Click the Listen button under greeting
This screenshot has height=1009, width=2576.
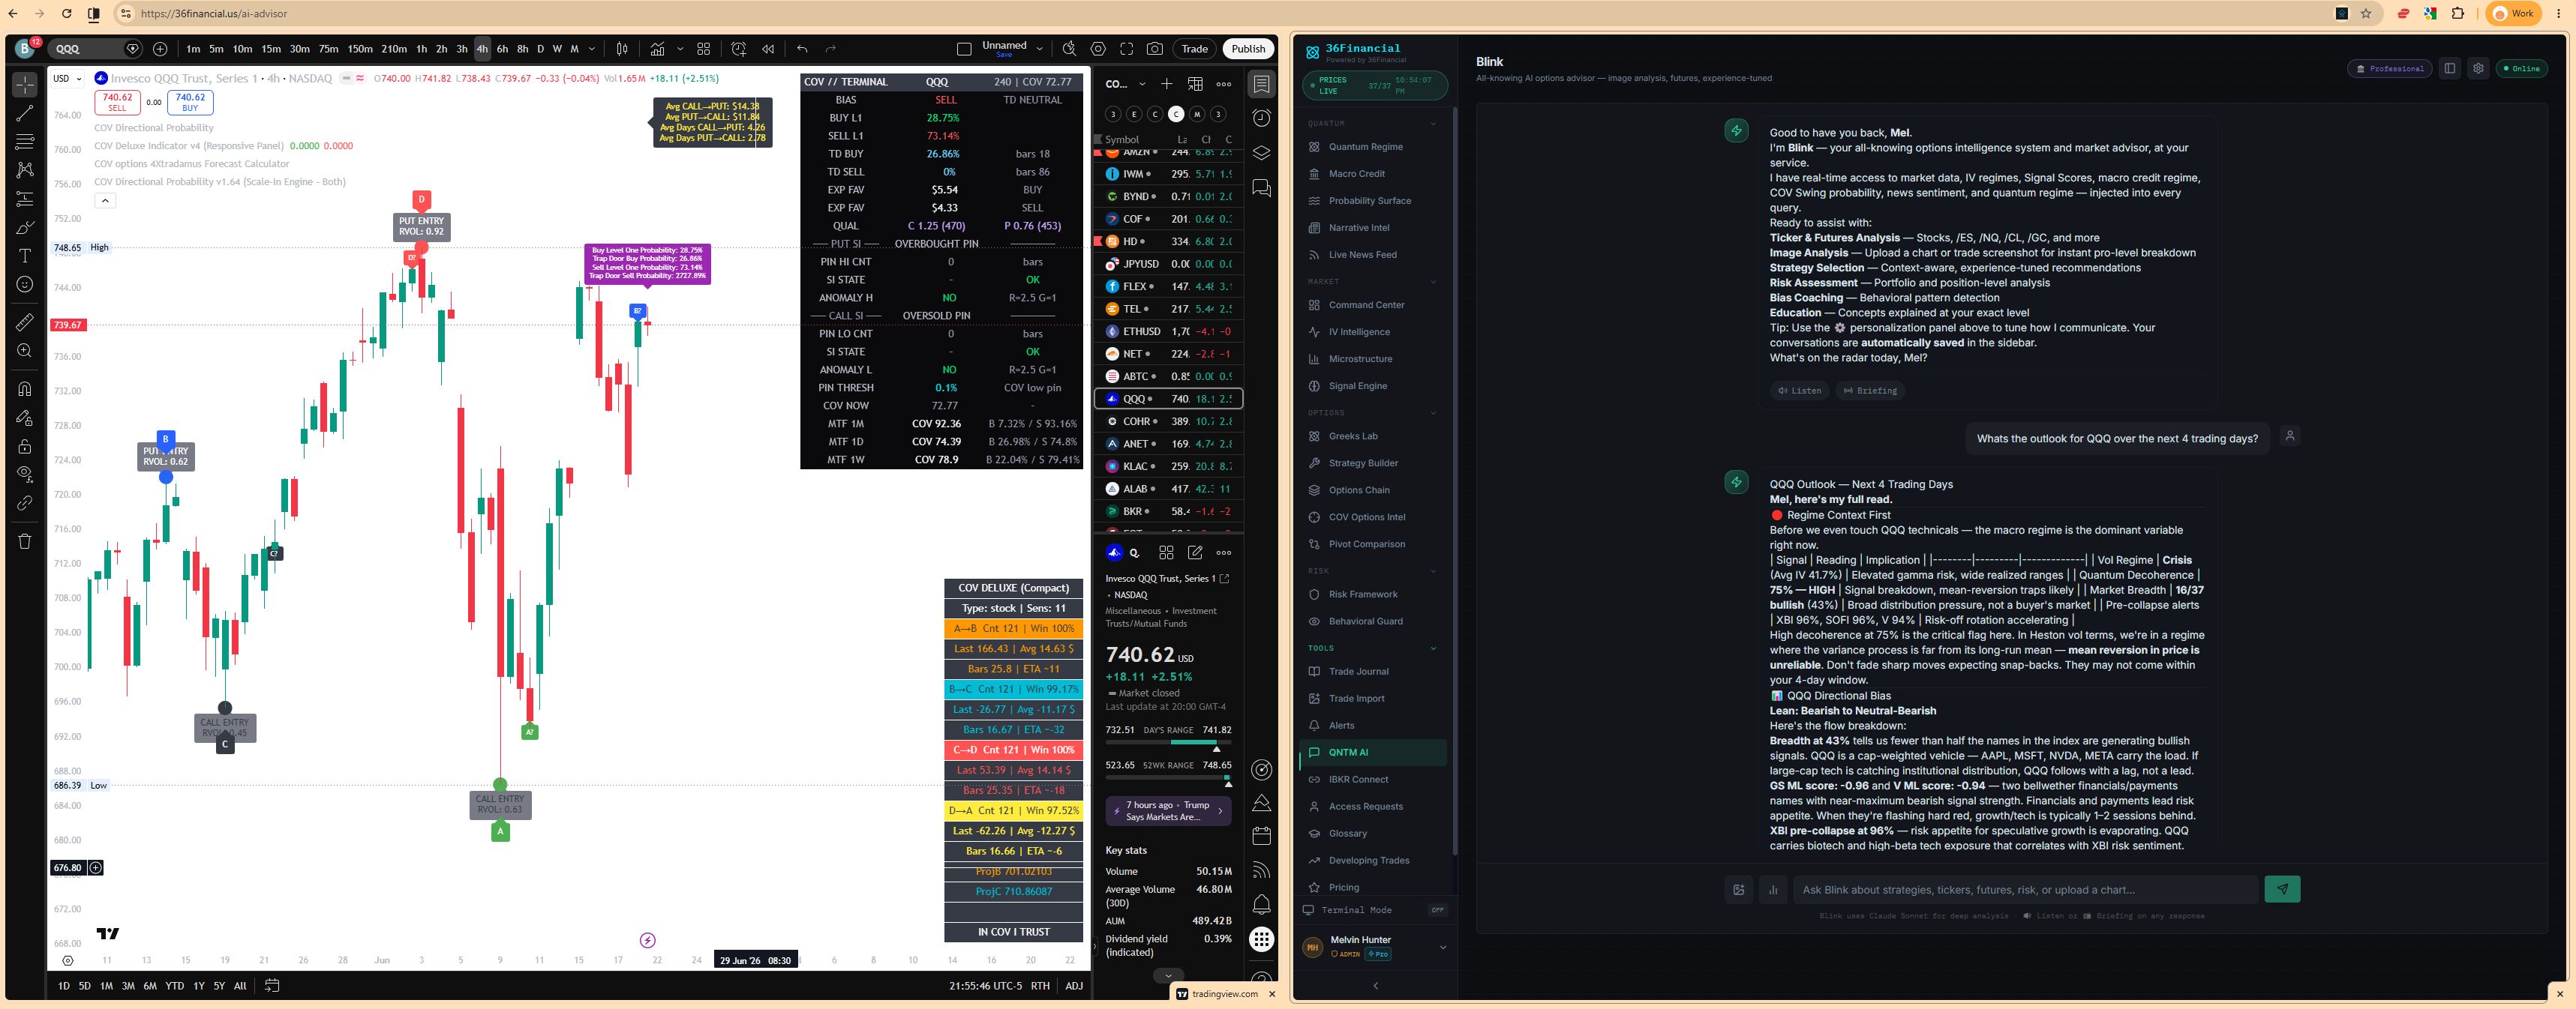1799,391
